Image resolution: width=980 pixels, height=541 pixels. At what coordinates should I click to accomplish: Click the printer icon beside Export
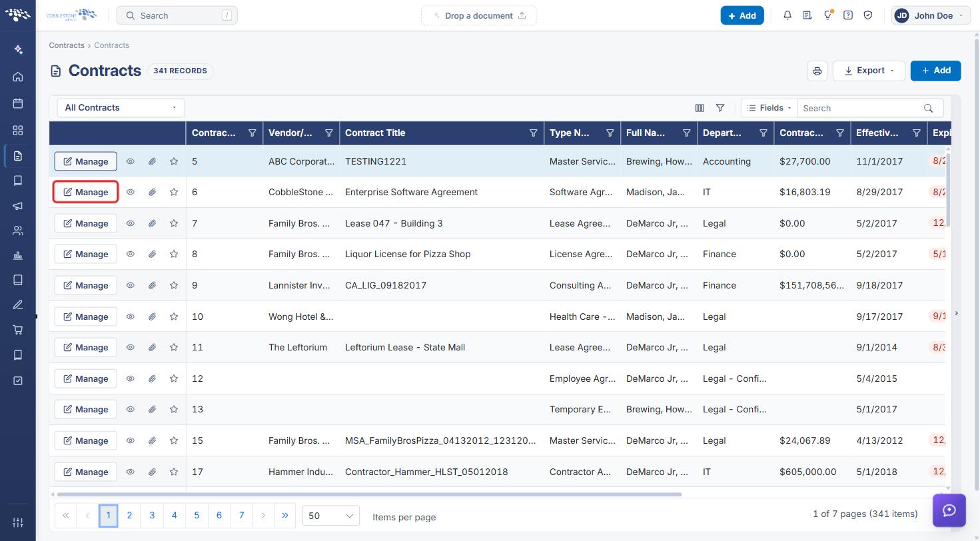coord(817,71)
